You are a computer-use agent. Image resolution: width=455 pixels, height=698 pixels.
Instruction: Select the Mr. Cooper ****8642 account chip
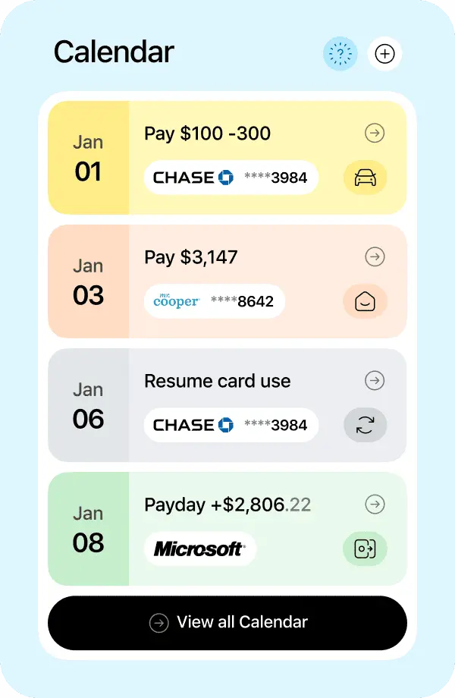coord(215,301)
